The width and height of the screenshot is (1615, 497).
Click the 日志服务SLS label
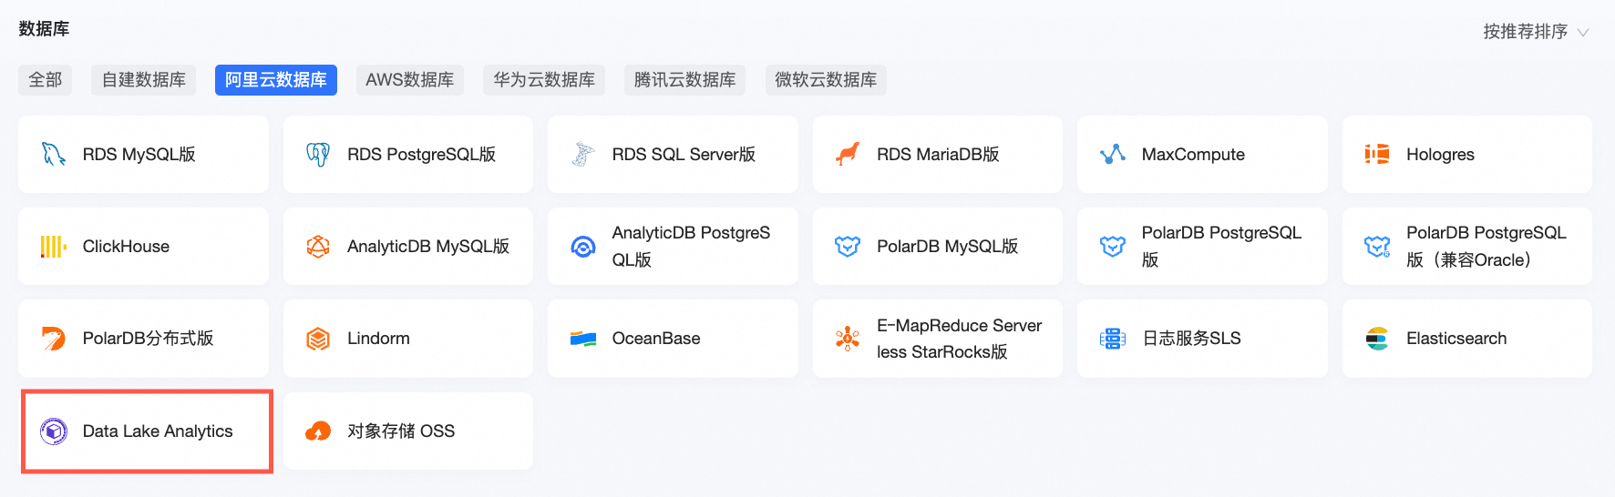(1191, 339)
